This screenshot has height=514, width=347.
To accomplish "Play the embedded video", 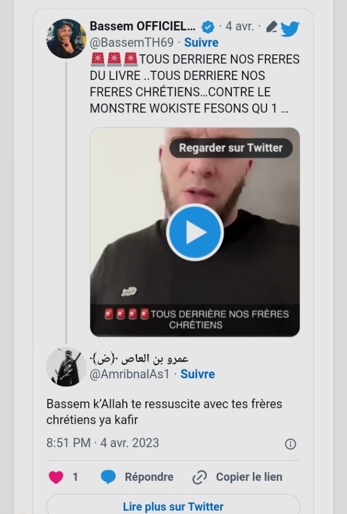I will 195,232.
